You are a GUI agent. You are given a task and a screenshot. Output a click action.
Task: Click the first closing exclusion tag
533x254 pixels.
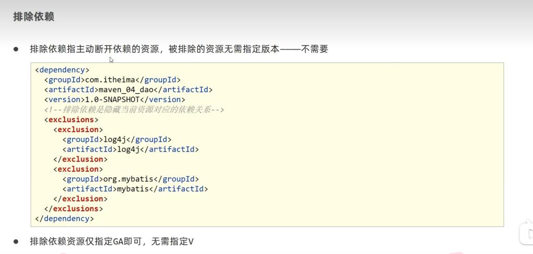[80, 159]
